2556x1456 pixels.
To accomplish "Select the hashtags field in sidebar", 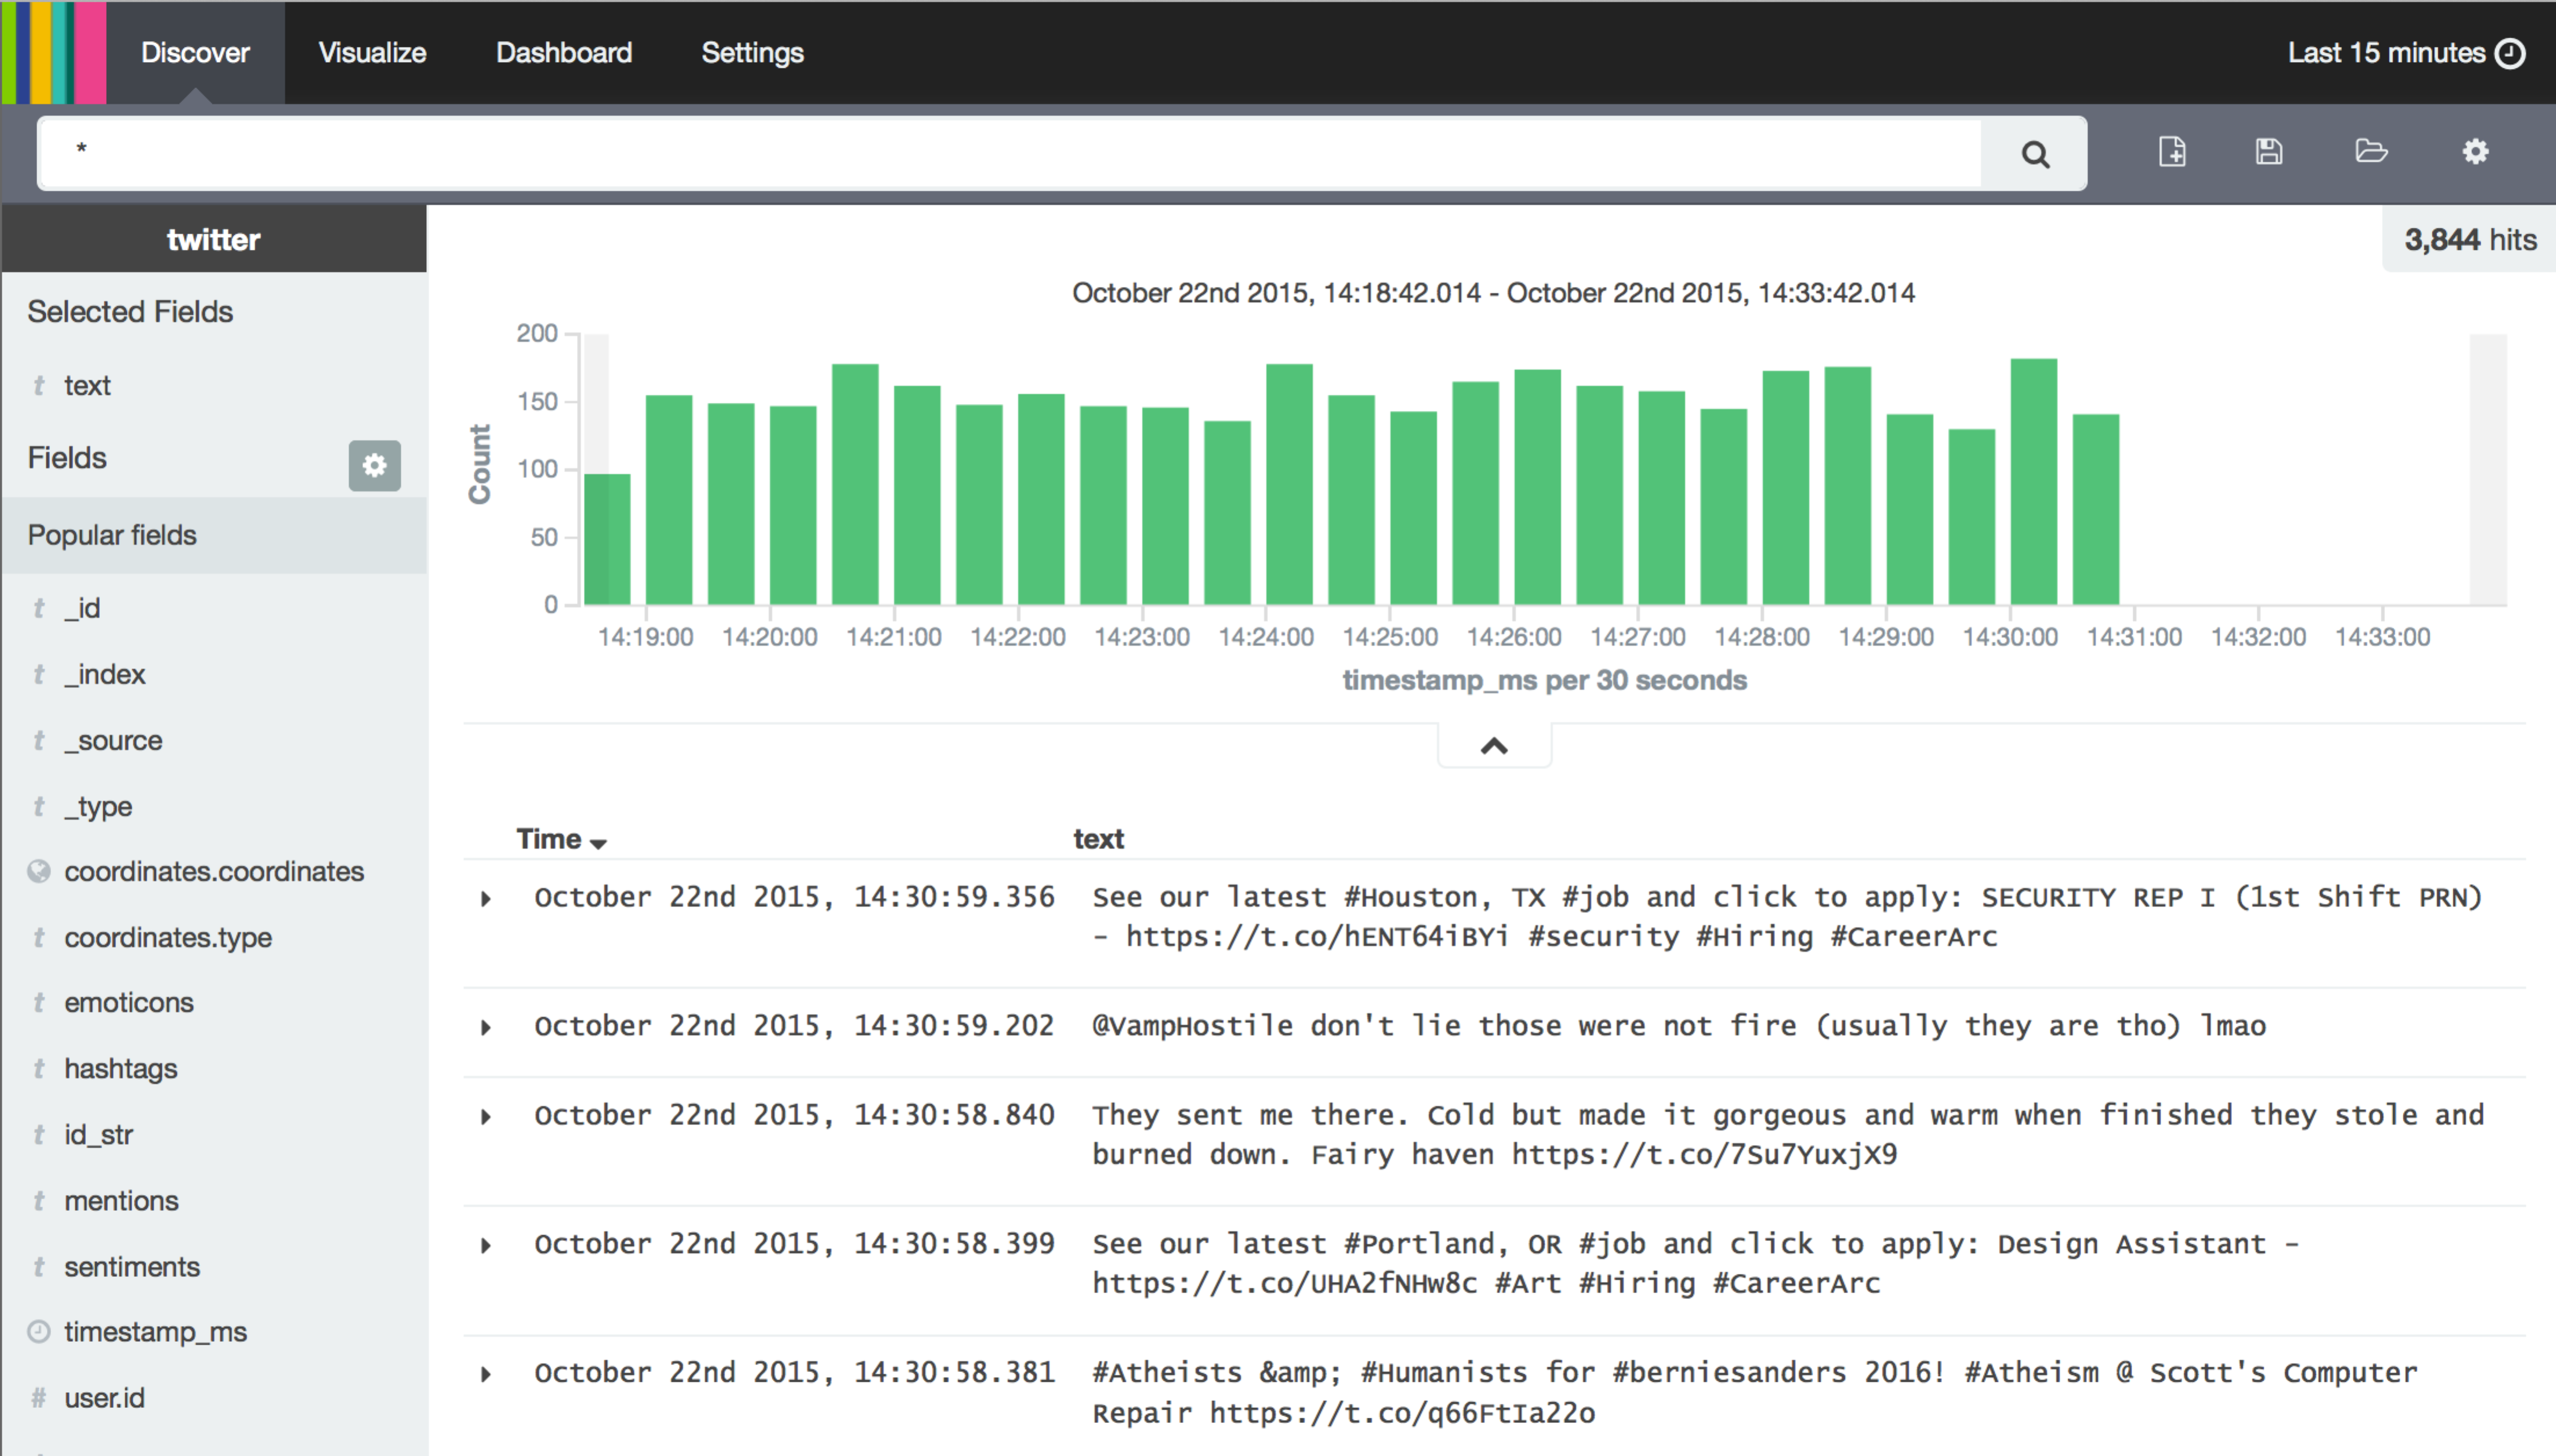I will click(121, 1069).
